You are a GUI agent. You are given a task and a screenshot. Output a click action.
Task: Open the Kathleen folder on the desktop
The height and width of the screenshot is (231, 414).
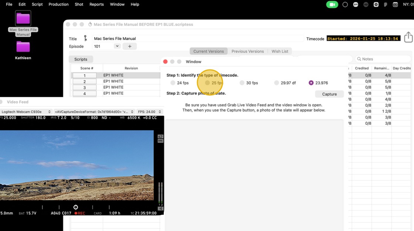[23, 47]
